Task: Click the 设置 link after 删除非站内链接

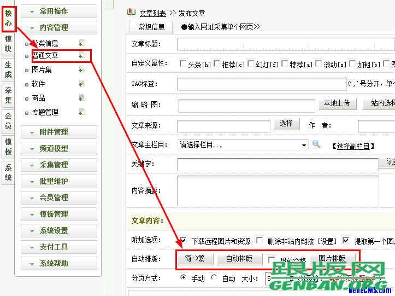Action: coord(327,241)
